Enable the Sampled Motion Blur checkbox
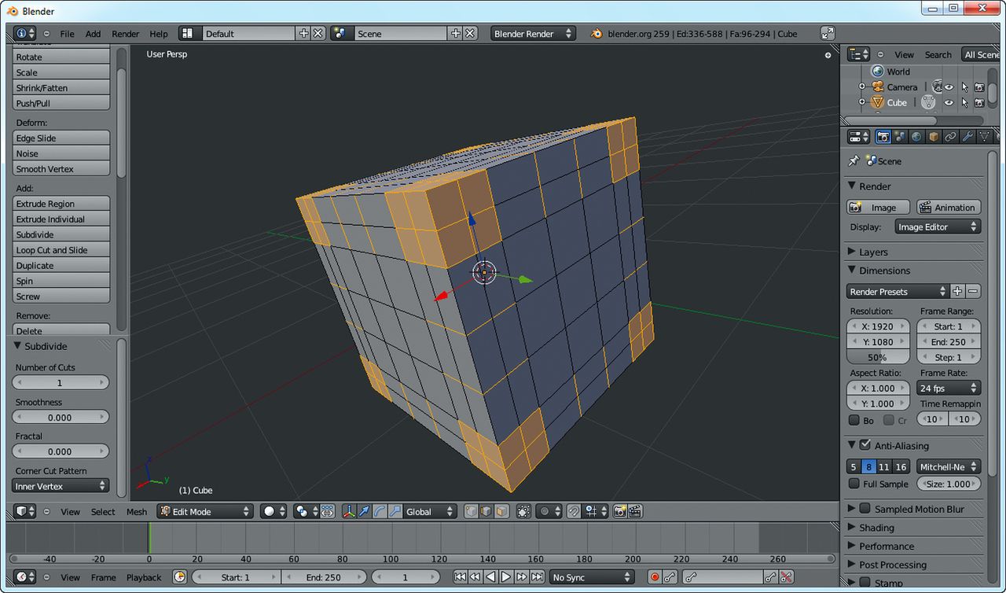Screen dimensions: 1006x593 (x=865, y=509)
